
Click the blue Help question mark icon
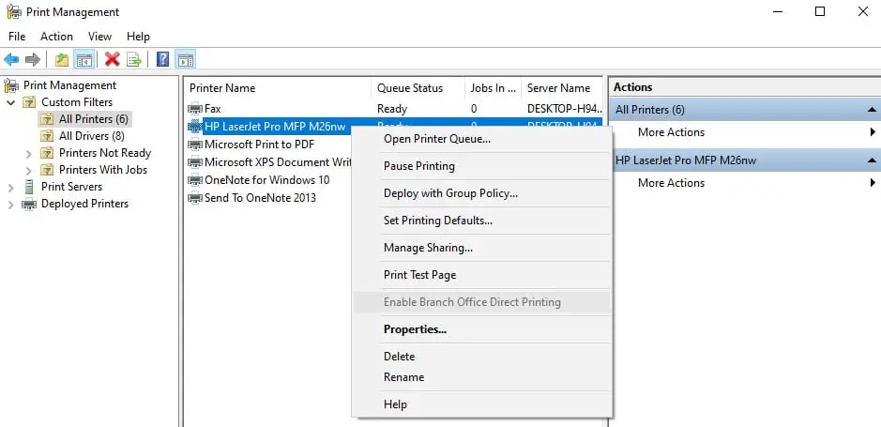pos(162,59)
